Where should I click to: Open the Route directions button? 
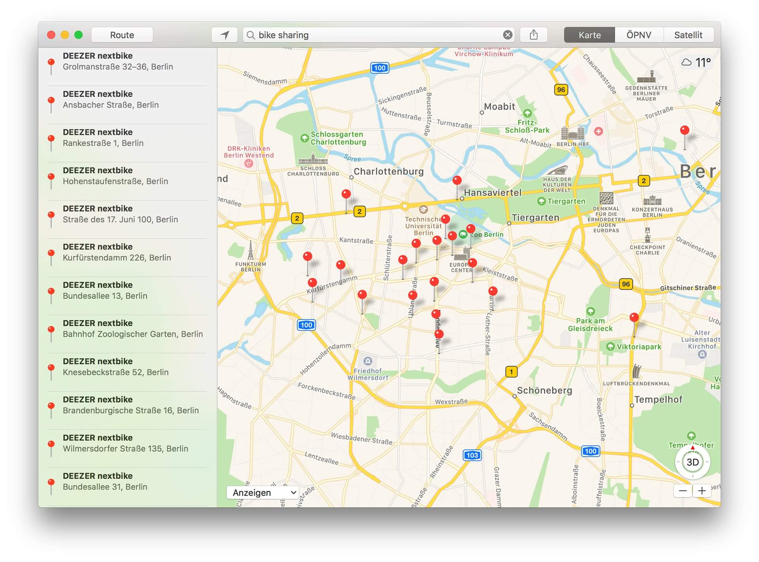(x=122, y=35)
